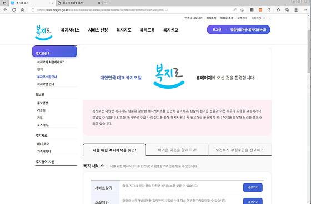The height and width of the screenshot is (204, 311).
Task: Open 복지로가 처음이세요? sidebar item
Action: (51, 62)
